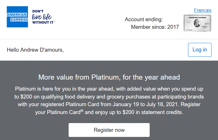Click the "Hello Andrew D'amours" greeting
Image resolution: width=218 pixels, height=140 pixels.
pyautogui.click(x=35, y=50)
